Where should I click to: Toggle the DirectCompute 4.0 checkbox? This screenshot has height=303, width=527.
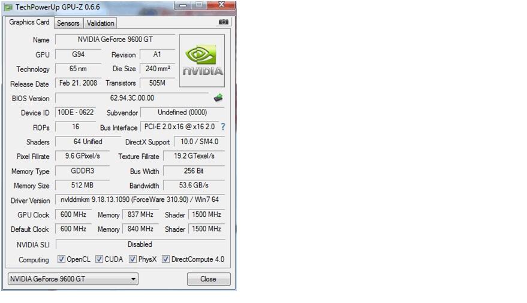[165, 259]
